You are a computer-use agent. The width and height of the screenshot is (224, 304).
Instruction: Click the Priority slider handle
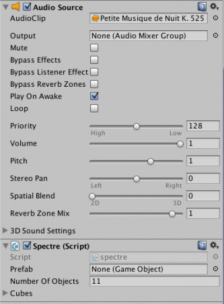pyautogui.click(x=137, y=127)
